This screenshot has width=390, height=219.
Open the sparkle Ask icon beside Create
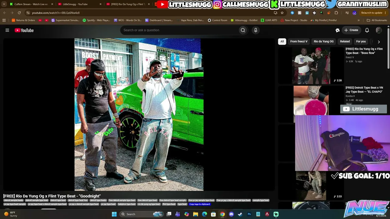[x=338, y=30]
